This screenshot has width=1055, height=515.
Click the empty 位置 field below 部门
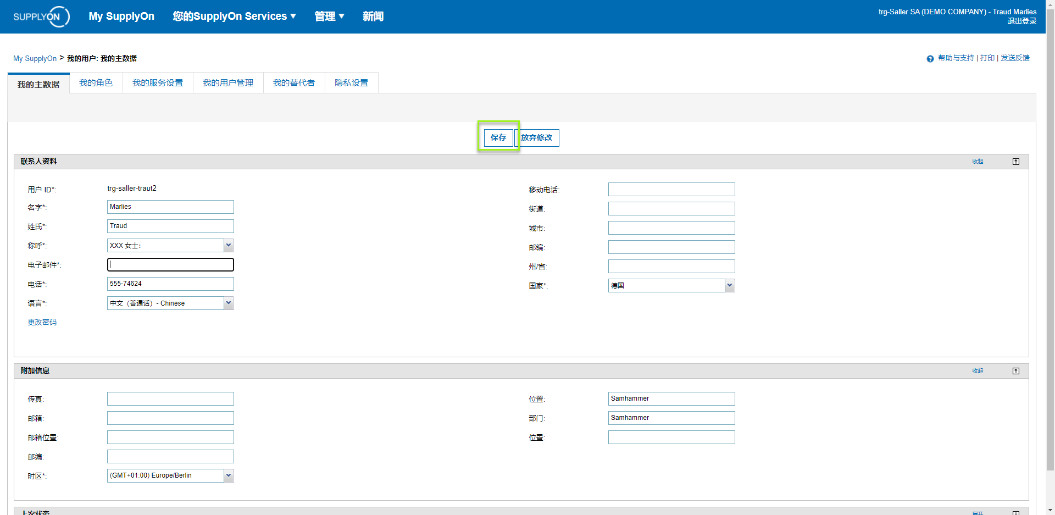pyautogui.click(x=671, y=437)
